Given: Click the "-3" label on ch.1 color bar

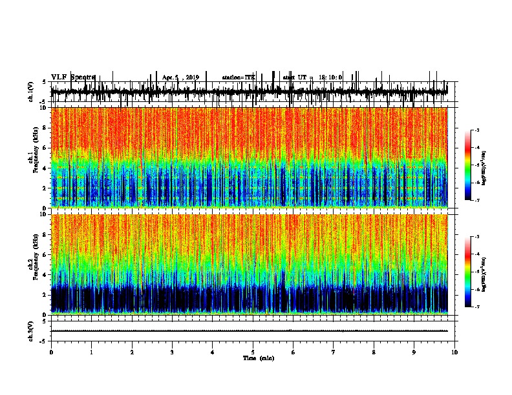Looking at the screenshot, I should pyautogui.click(x=477, y=130).
